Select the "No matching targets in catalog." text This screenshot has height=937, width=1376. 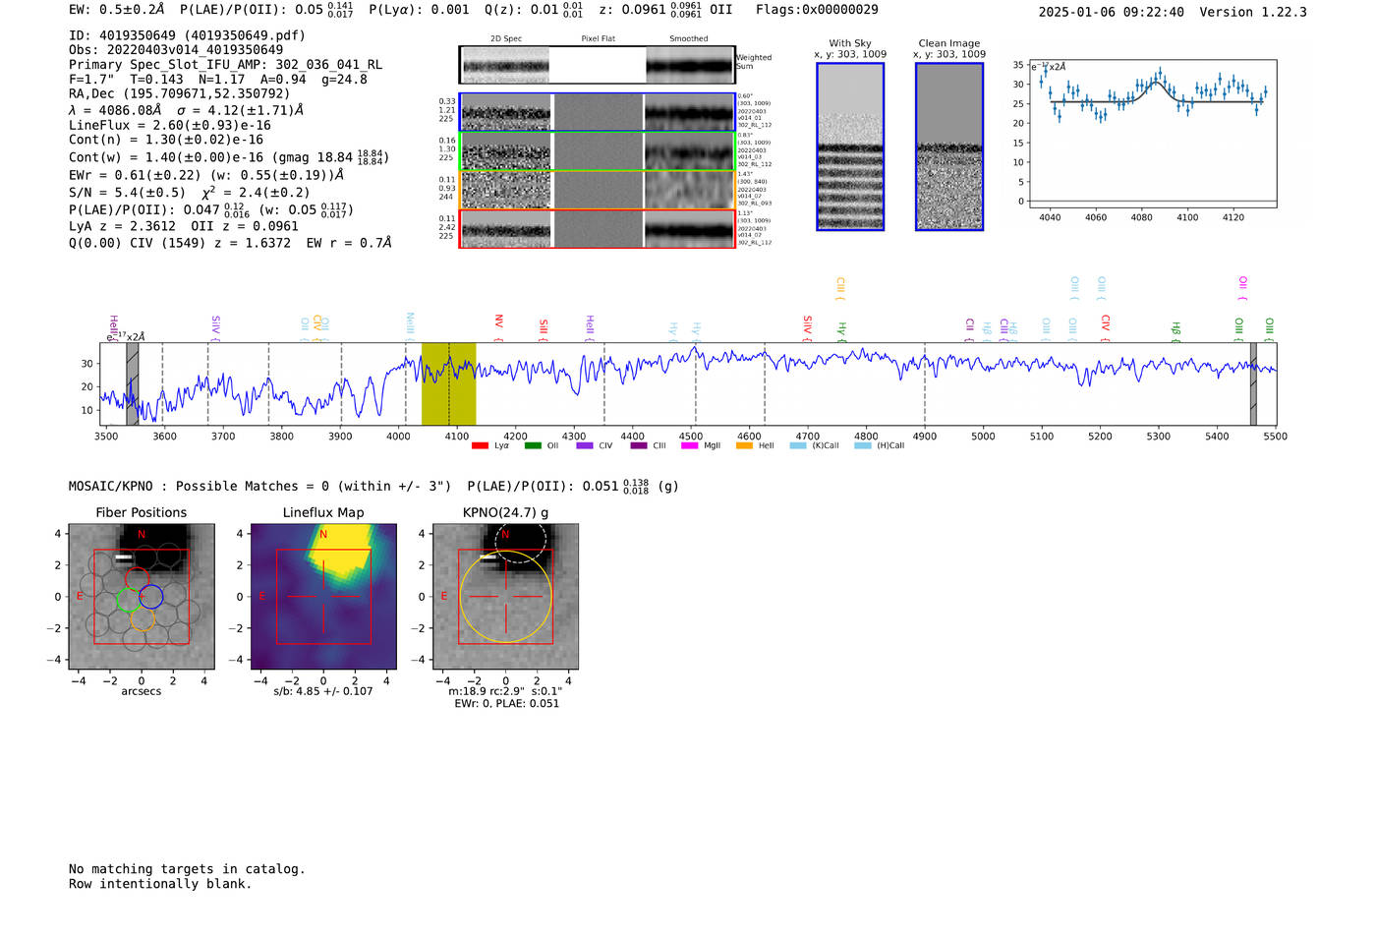[187, 869]
